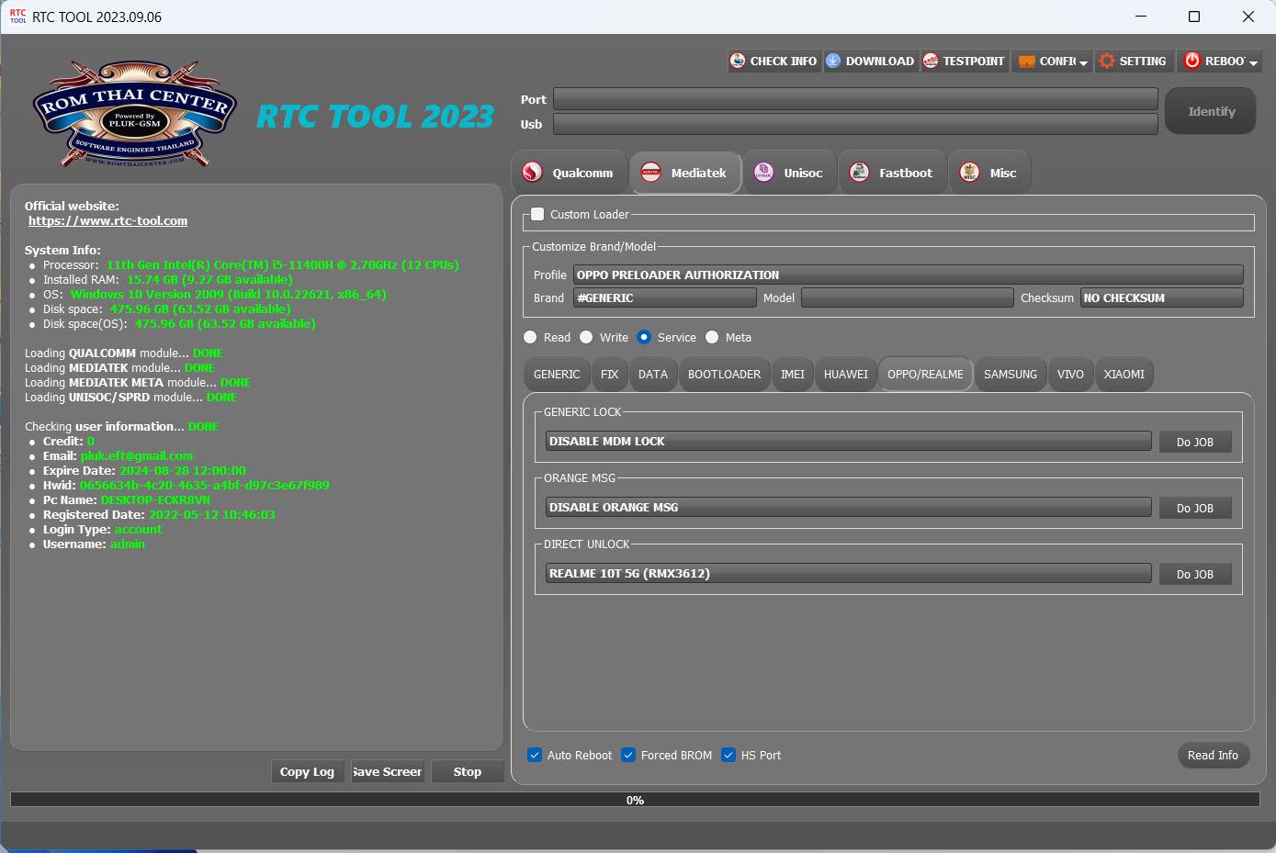
Task: Click the Pc Name DESKTOP-ECKR8VN text
Action: [155, 499]
